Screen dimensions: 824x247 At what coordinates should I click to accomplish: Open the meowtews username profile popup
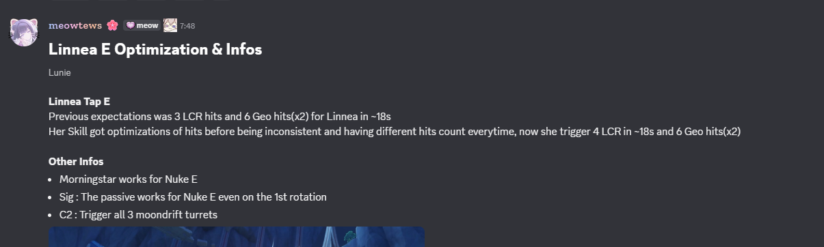pos(75,25)
